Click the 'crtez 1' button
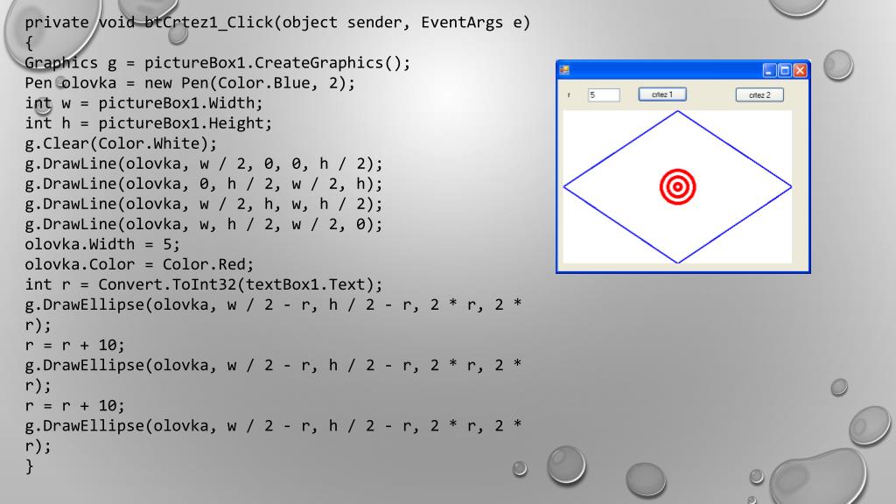The width and height of the screenshot is (896, 504). coord(662,94)
